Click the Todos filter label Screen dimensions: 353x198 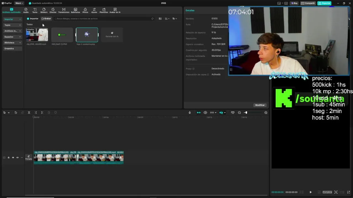(x=30, y=24)
